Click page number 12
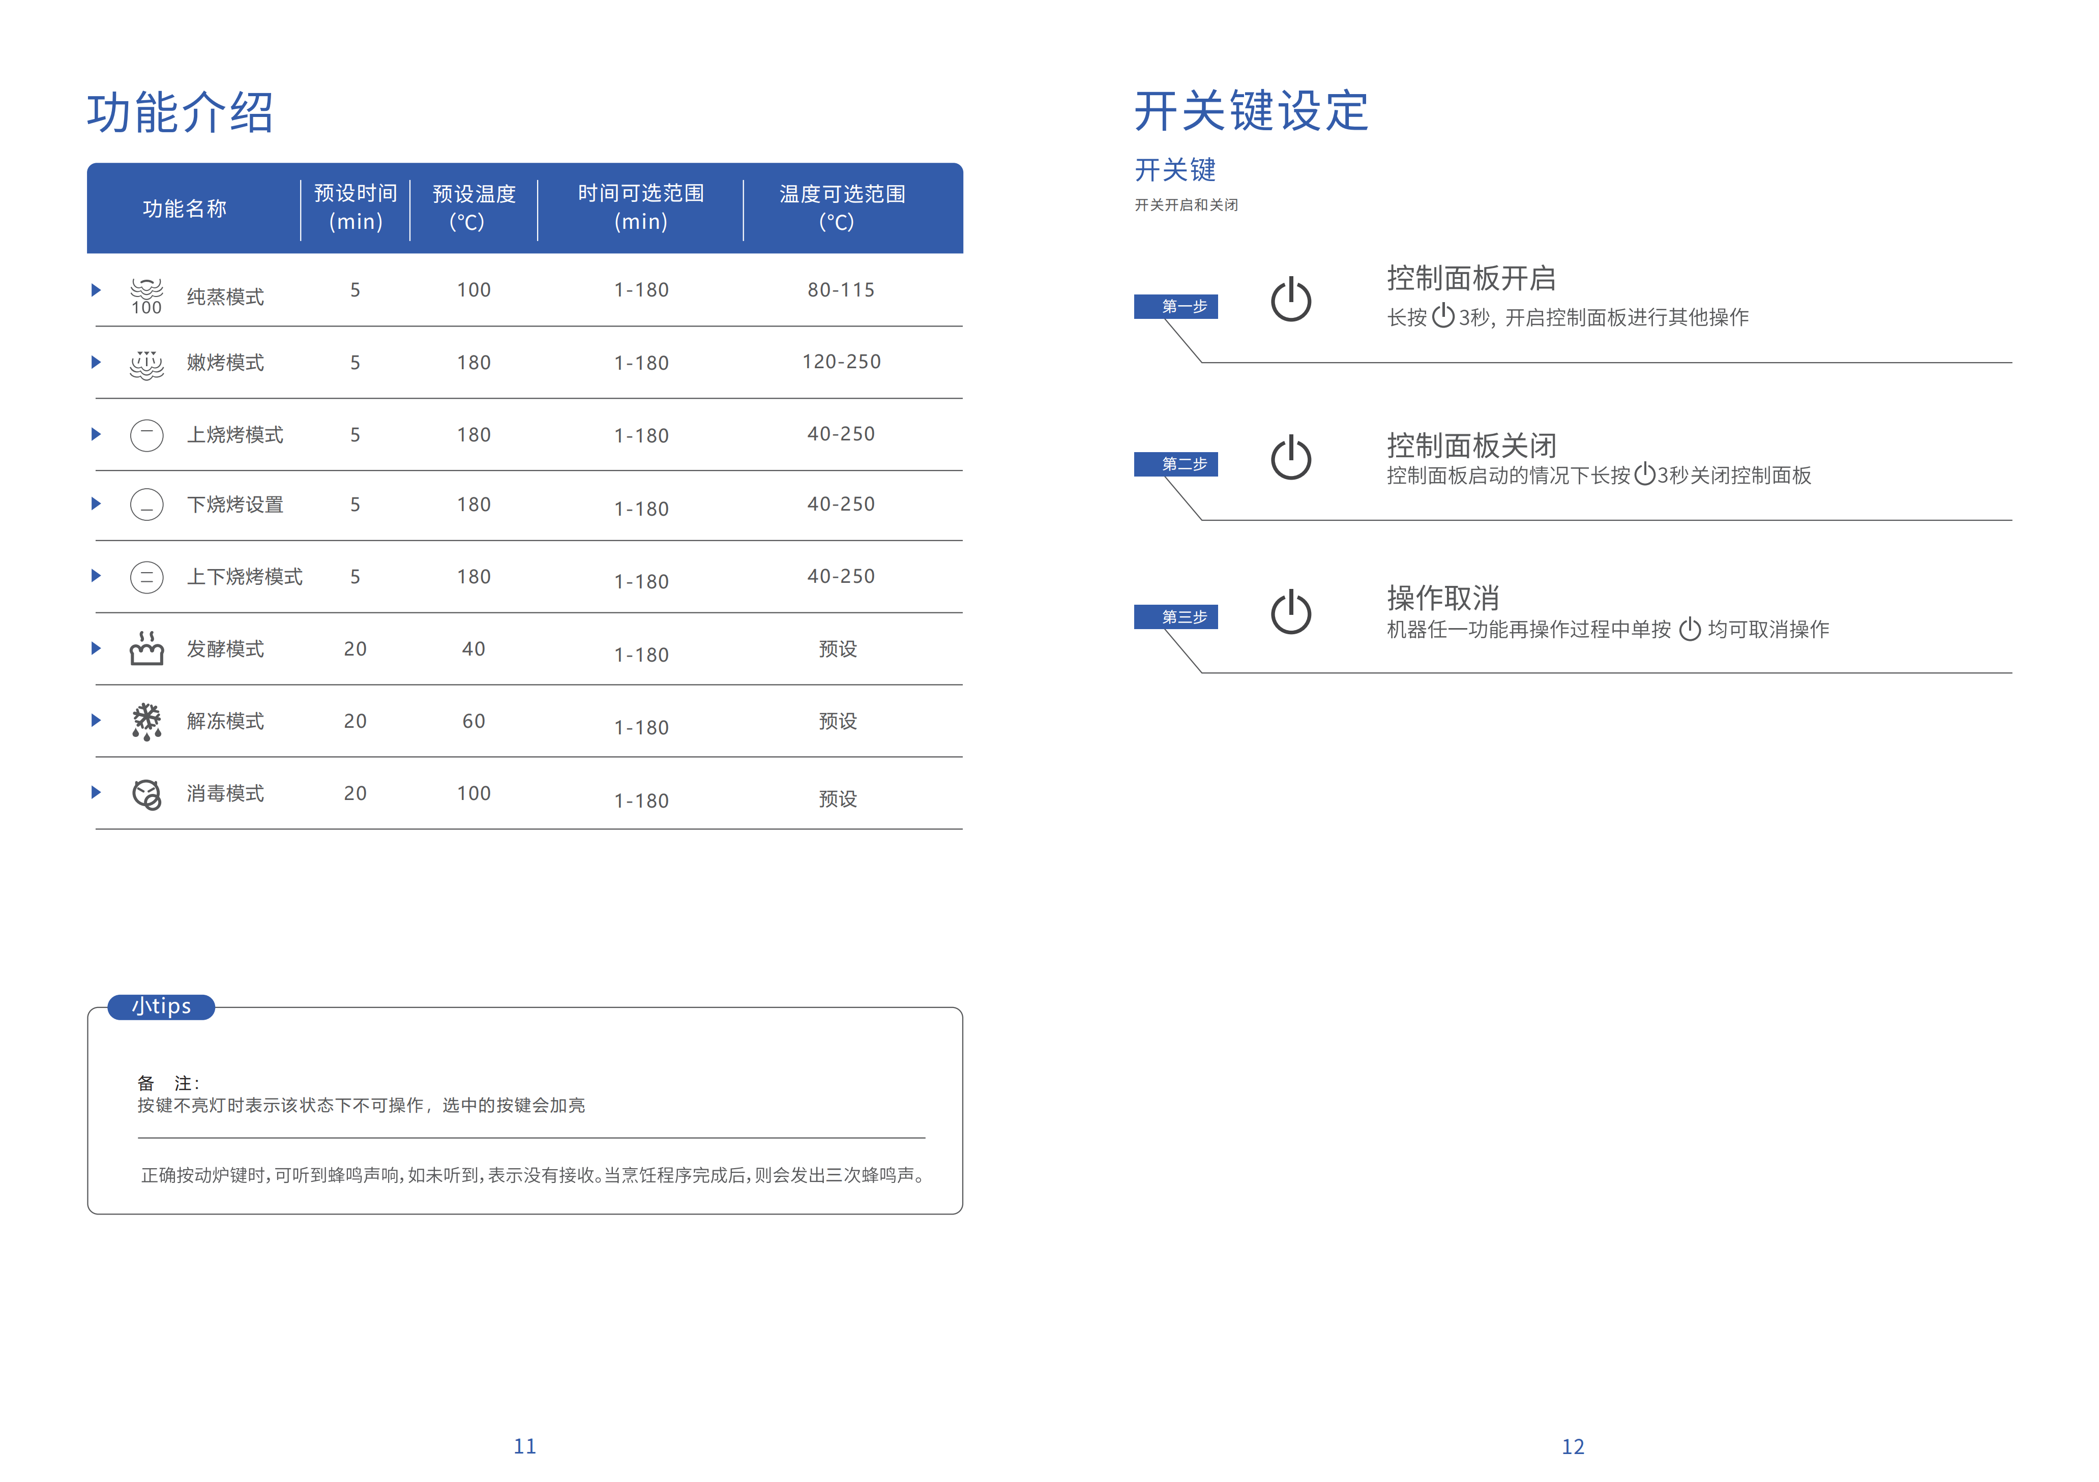Screen dimensions: 2099x1482 click(x=1573, y=1447)
